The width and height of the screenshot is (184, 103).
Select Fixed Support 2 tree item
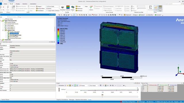11,27
